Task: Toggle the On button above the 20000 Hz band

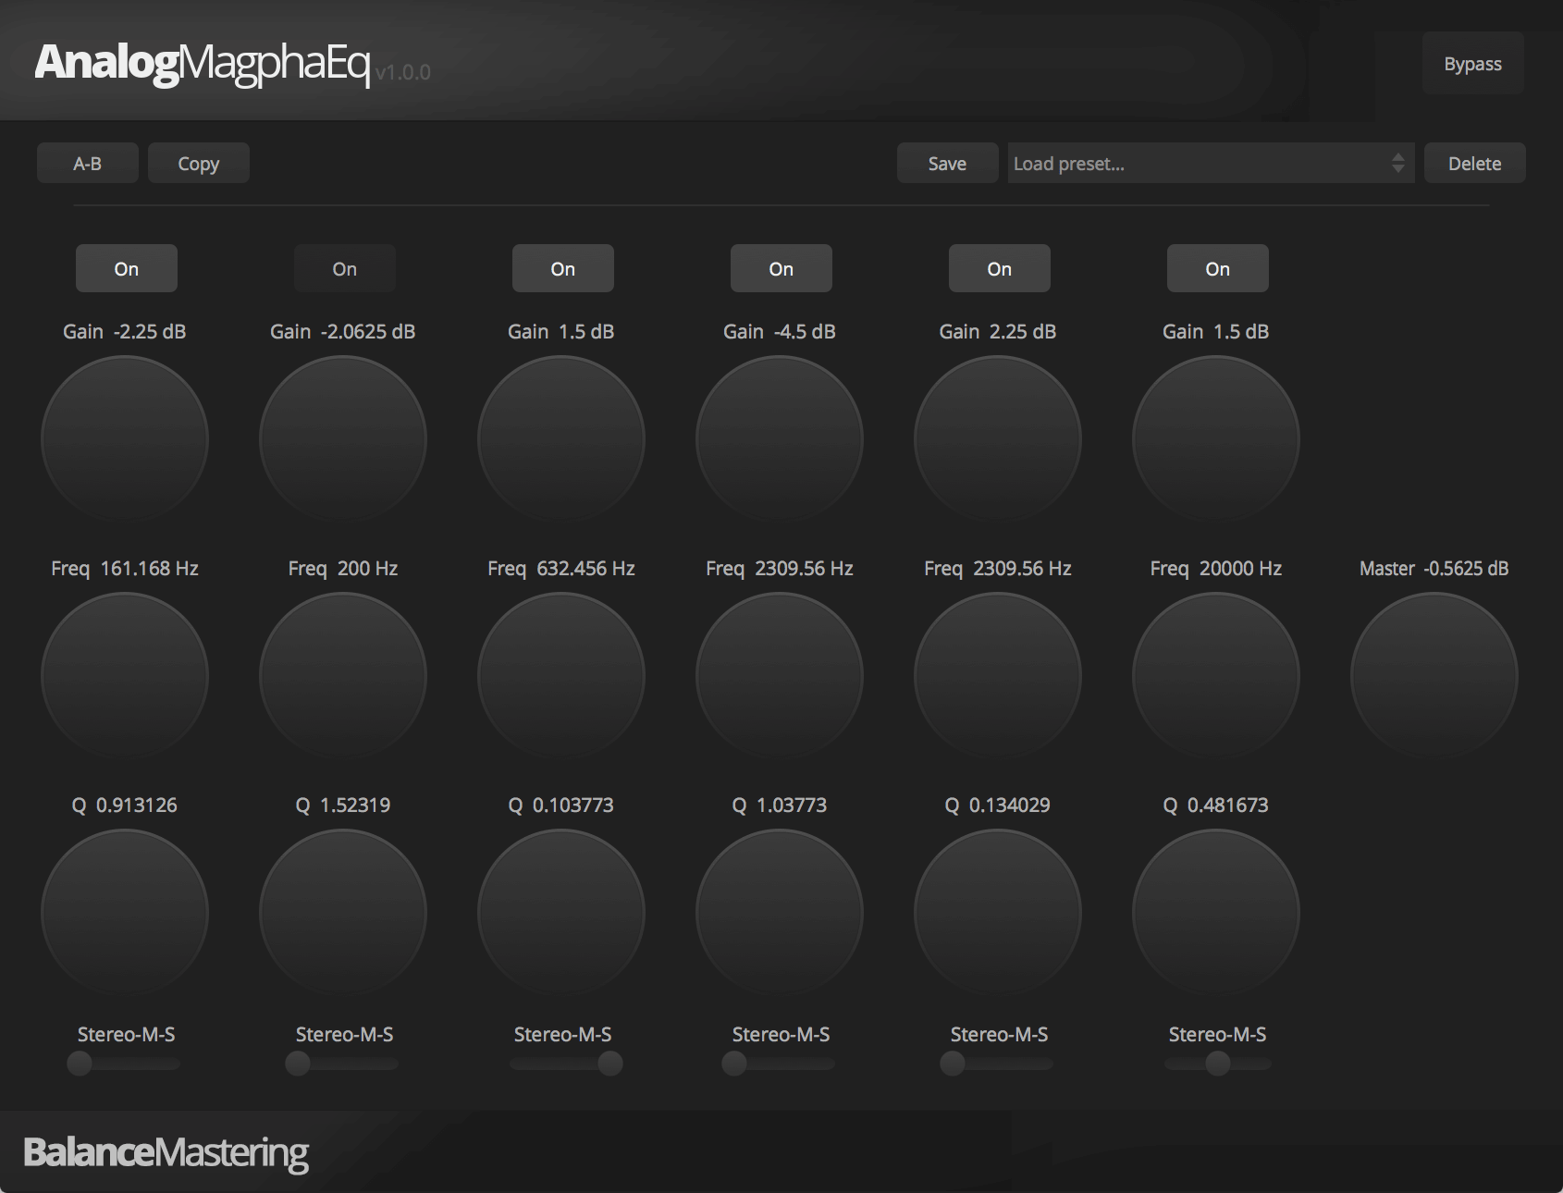Action: [x=1218, y=268]
